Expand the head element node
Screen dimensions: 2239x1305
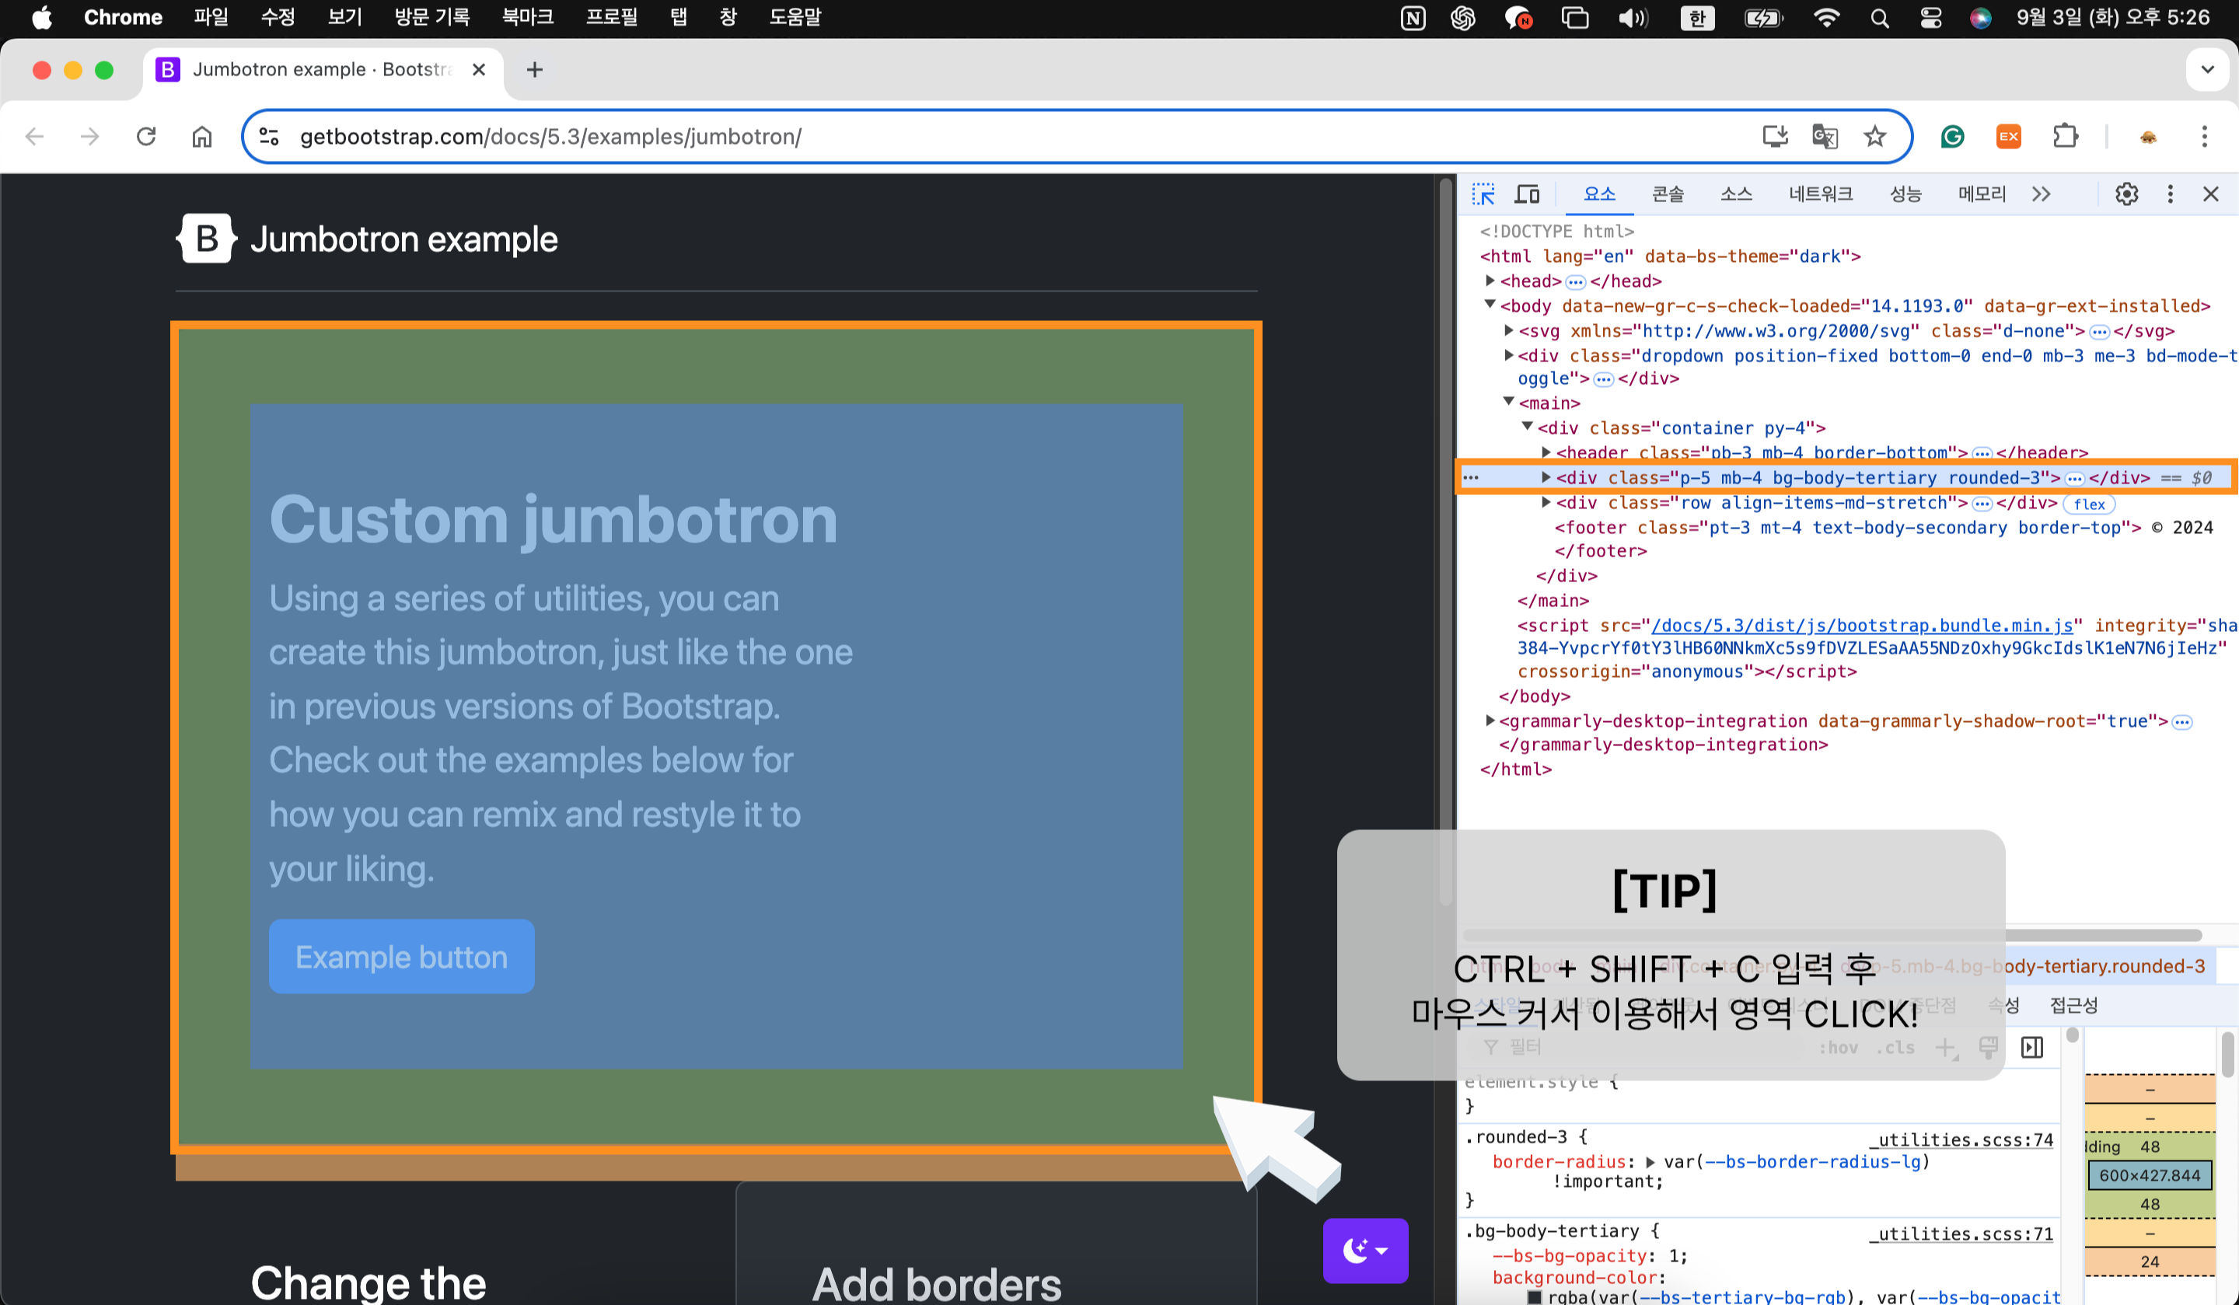pyautogui.click(x=1490, y=281)
